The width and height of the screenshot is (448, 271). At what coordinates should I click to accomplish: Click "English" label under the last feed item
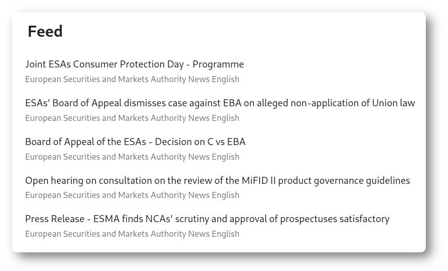coord(225,234)
